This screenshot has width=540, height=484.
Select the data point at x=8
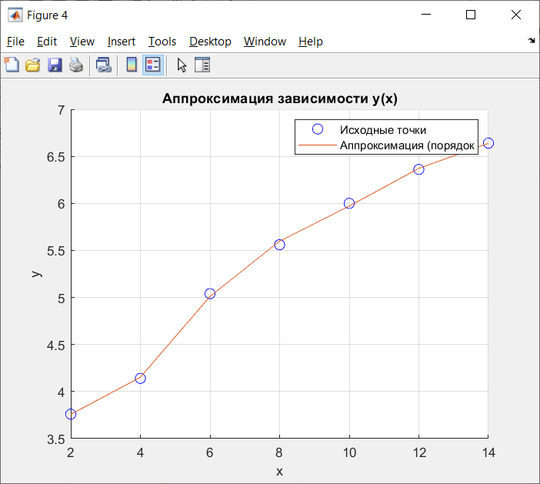tap(279, 245)
